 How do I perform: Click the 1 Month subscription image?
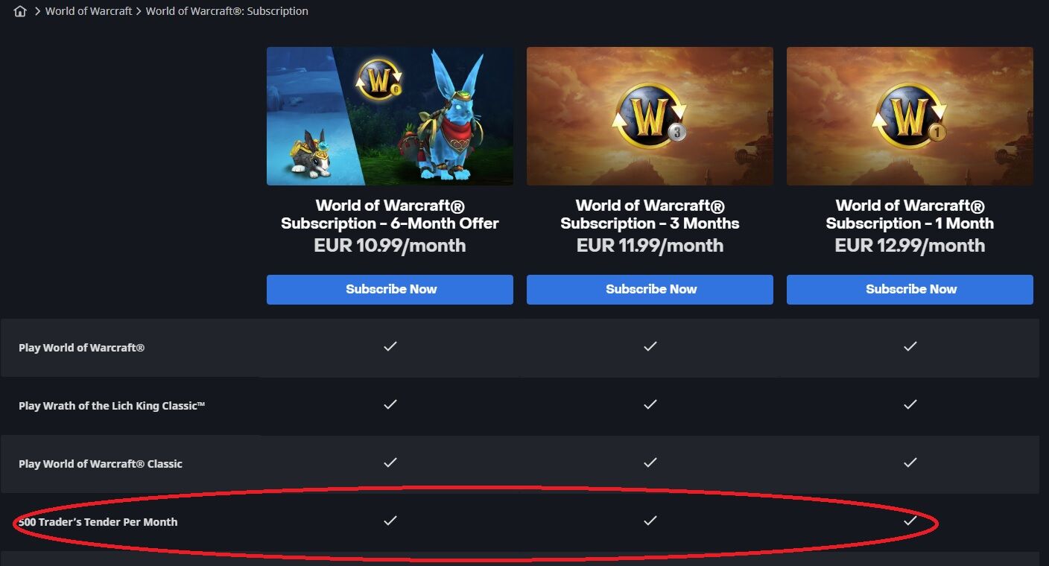click(910, 116)
